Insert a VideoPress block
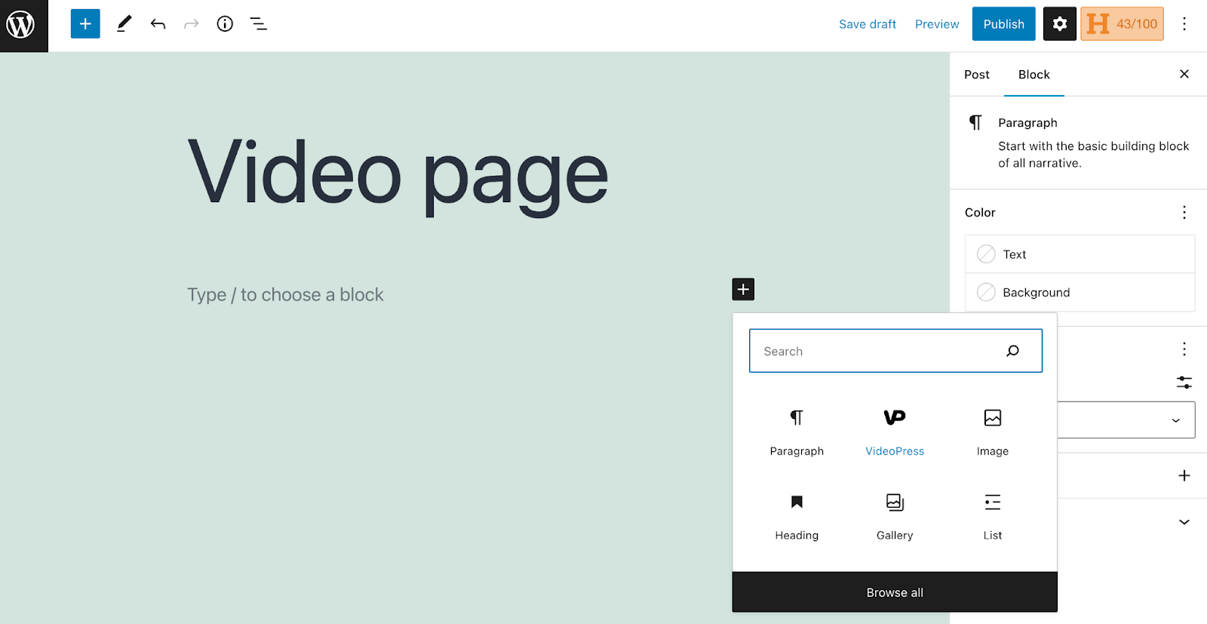 pyautogui.click(x=895, y=432)
